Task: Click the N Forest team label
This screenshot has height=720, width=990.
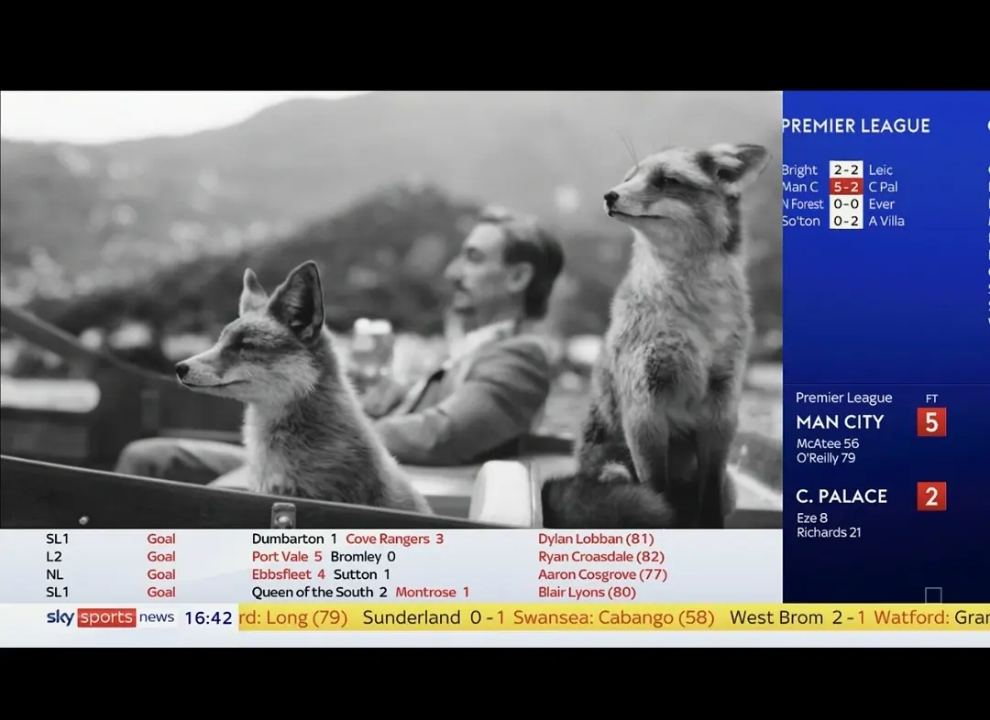Action: 802,204
